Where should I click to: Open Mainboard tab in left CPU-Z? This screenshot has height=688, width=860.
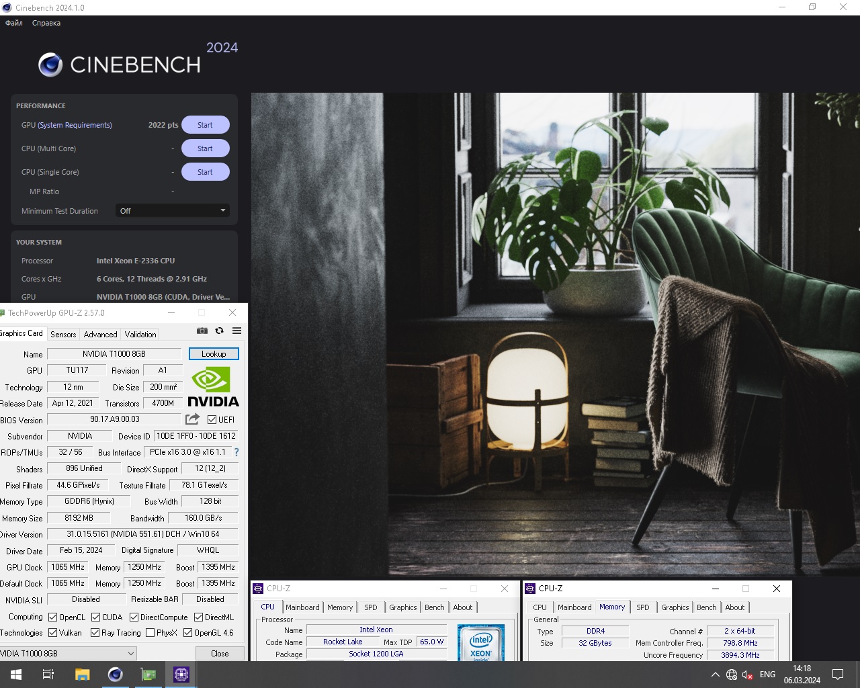pos(302,607)
